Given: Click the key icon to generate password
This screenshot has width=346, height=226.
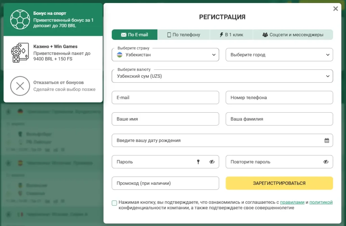Looking at the screenshot, I should (198, 162).
